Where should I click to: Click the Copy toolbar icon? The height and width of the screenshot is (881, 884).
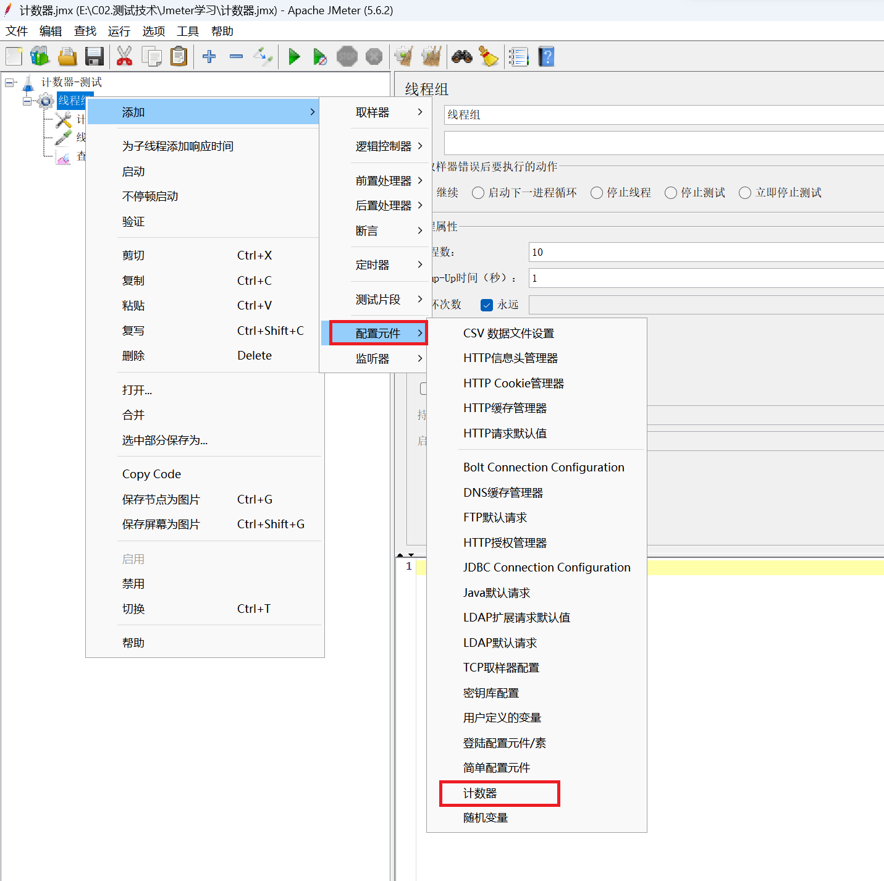point(151,57)
